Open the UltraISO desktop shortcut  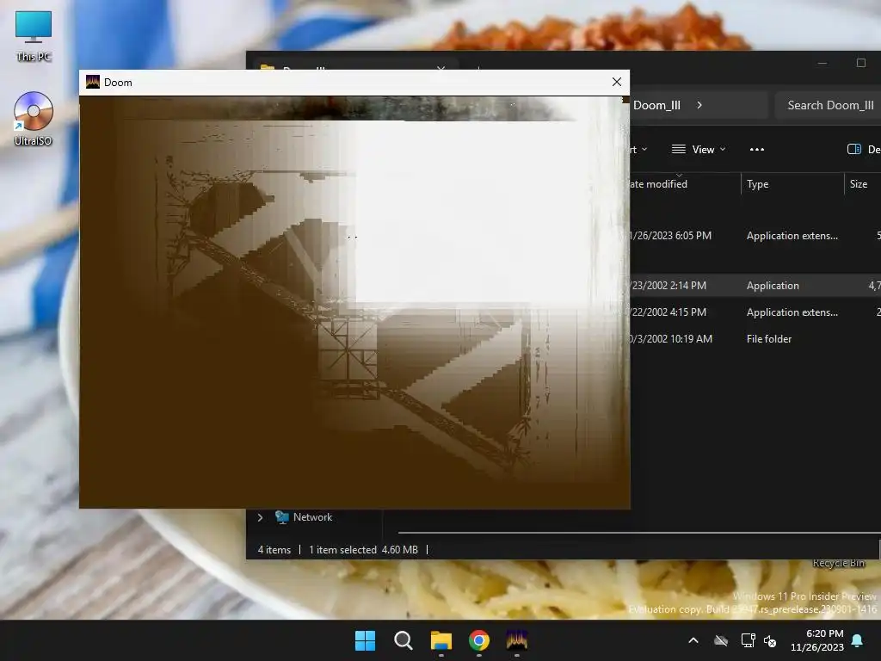click(x=34, y=119)
